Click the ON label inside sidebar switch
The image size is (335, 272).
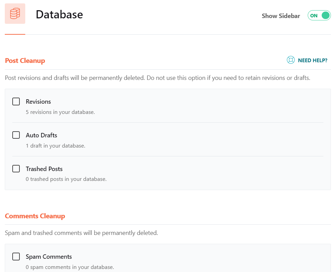click(314, 16)
